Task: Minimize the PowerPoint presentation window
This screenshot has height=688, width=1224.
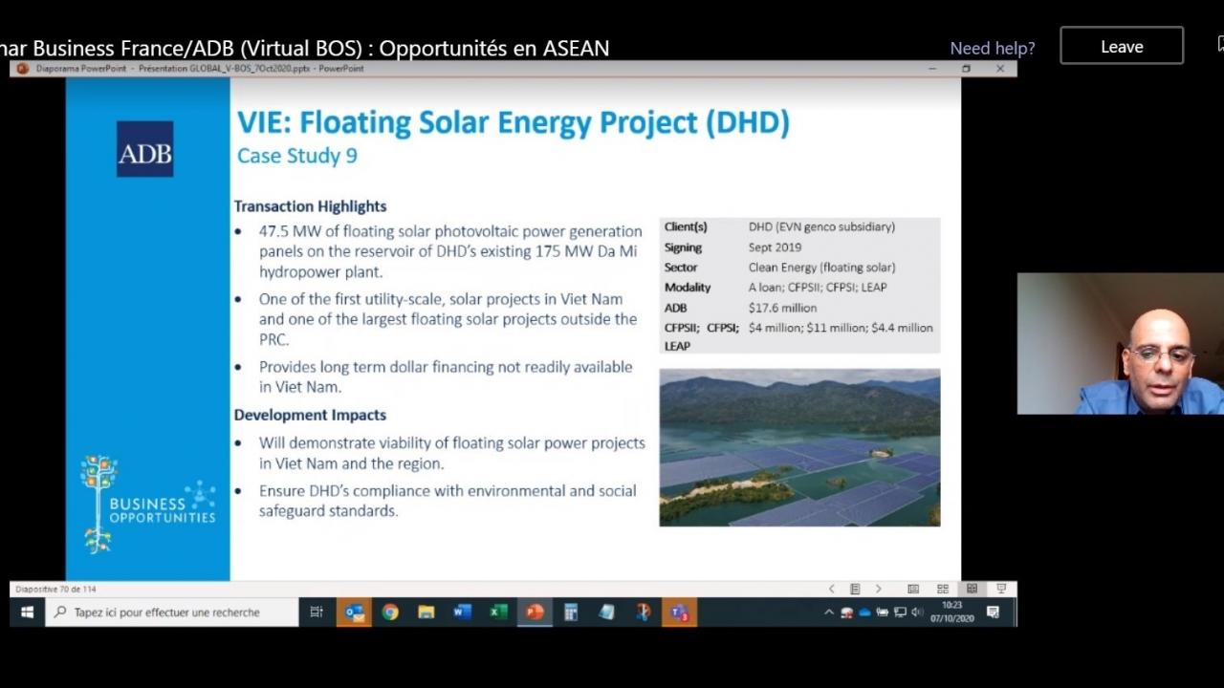Action: point(932,69)
